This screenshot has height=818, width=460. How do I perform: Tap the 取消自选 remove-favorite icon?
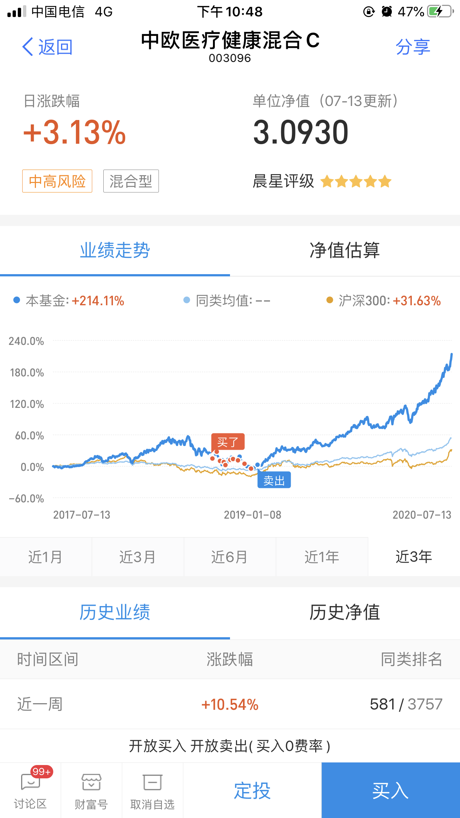tap(152, 782)
